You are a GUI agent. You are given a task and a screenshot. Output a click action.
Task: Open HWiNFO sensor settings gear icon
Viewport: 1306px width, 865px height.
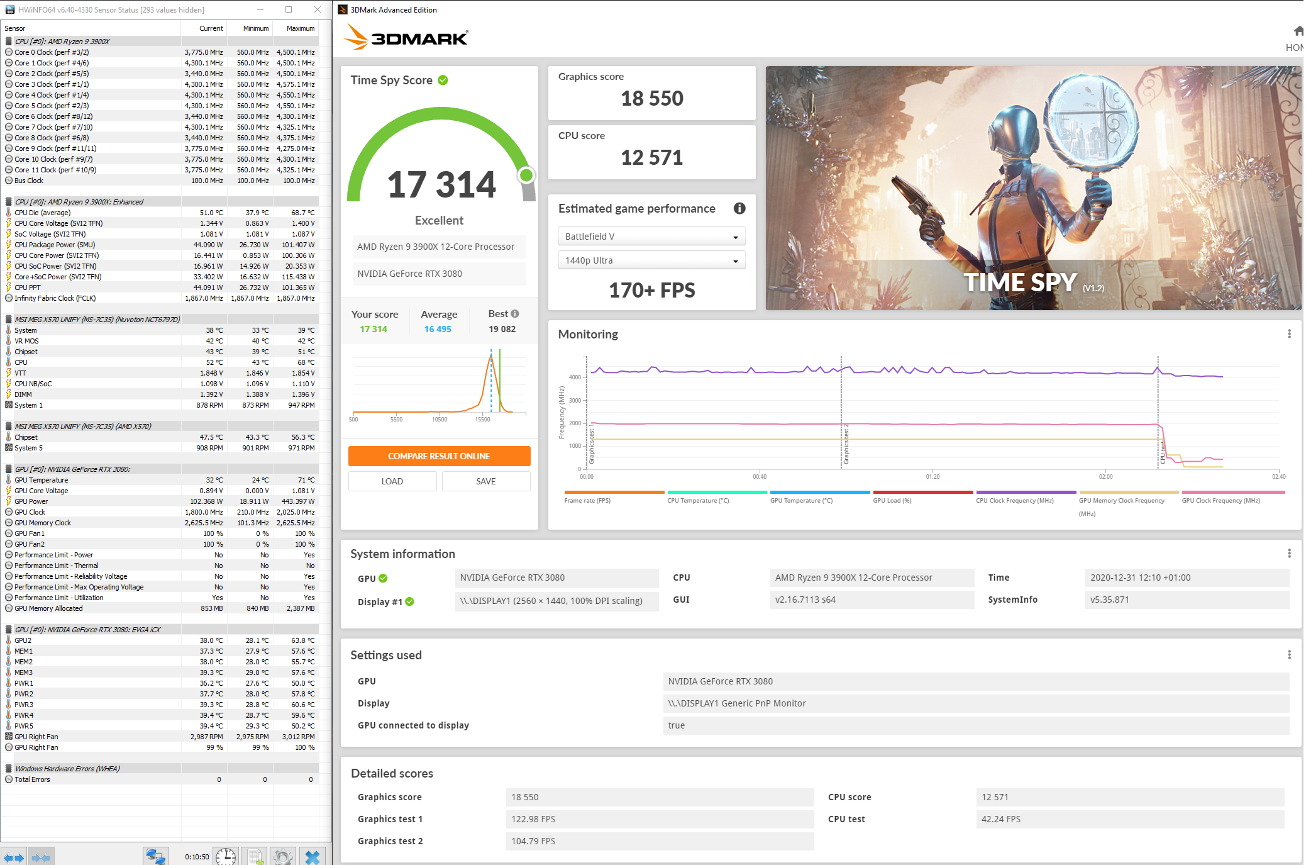(x=283, y=856)
